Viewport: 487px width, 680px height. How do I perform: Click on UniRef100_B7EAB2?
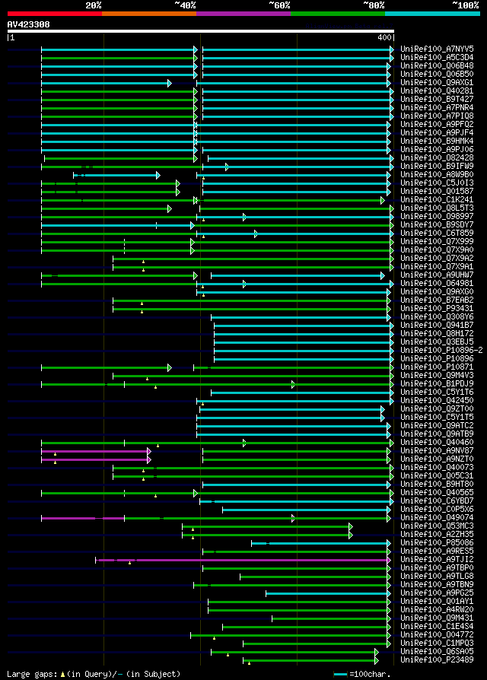tap(437, 300)
